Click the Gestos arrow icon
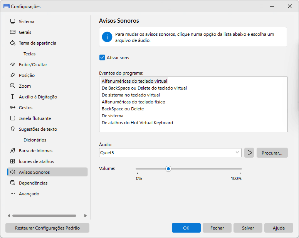Image resolution: width=299 pixels, height=238 pixels. 13,108
